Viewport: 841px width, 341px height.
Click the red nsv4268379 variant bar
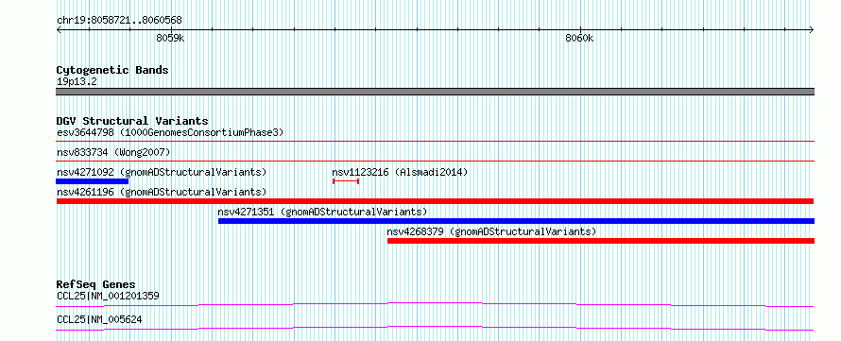[x=601, y=241]
